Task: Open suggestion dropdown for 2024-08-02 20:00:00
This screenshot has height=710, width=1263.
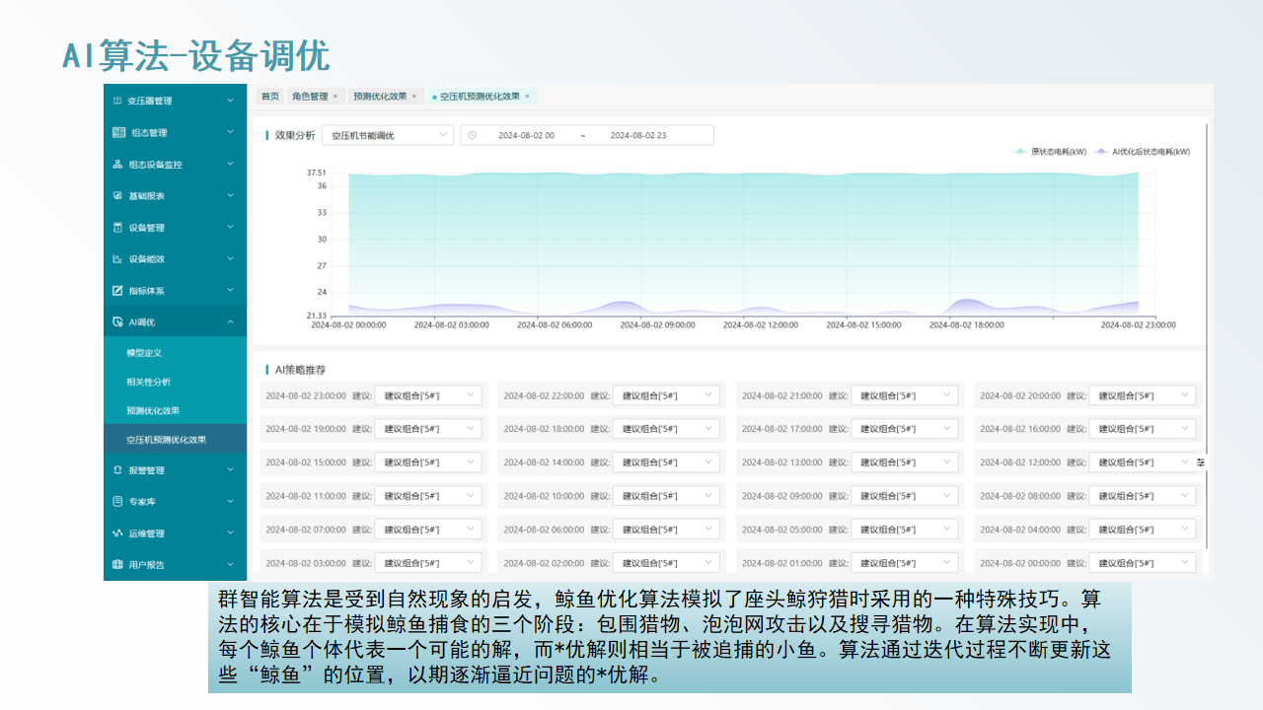Action: pyautogui.click(x=1143, y=395)
